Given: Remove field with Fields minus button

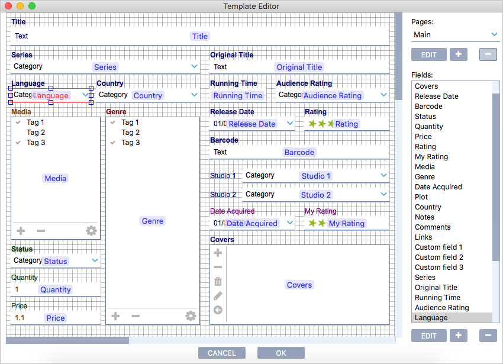Looking at the screenshot, I should pyautogui.click(x=488, y=336).
